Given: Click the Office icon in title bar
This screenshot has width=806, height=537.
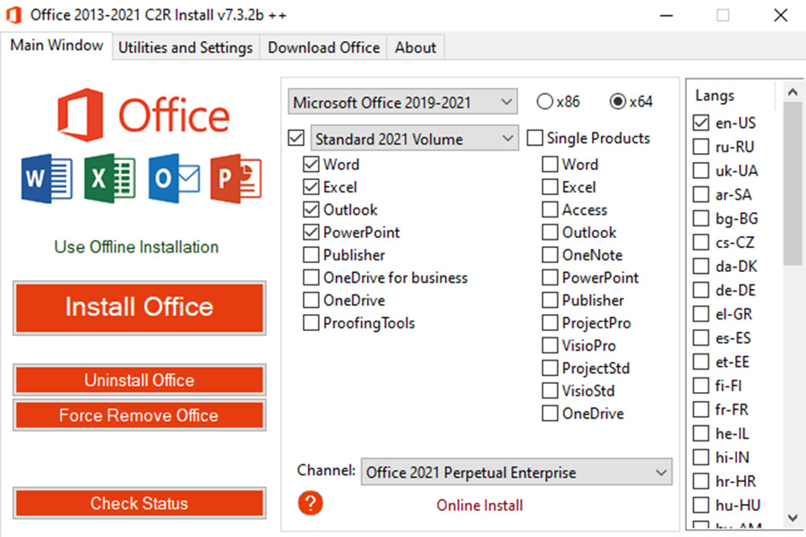Looking at the screenshot, I should [x=13, y=14].
